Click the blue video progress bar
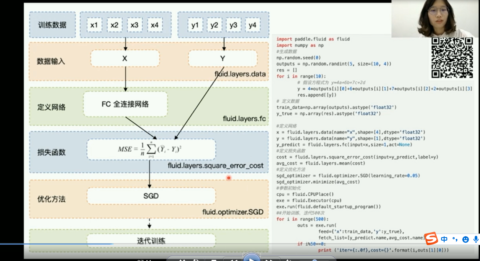Screen dimensions: 480x261 pyautogui.click(x=57, y=244)
